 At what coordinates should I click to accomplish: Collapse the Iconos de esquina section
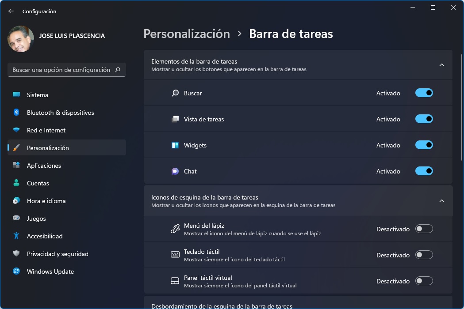[441, 200]
